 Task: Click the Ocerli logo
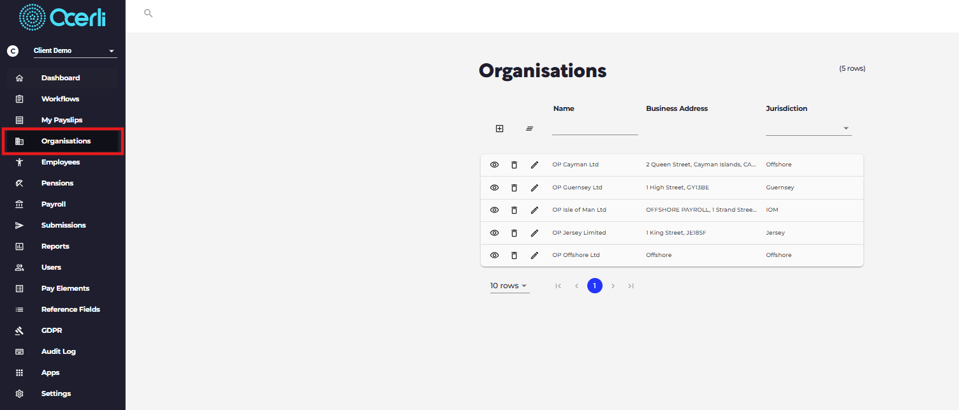click(62, 17)
